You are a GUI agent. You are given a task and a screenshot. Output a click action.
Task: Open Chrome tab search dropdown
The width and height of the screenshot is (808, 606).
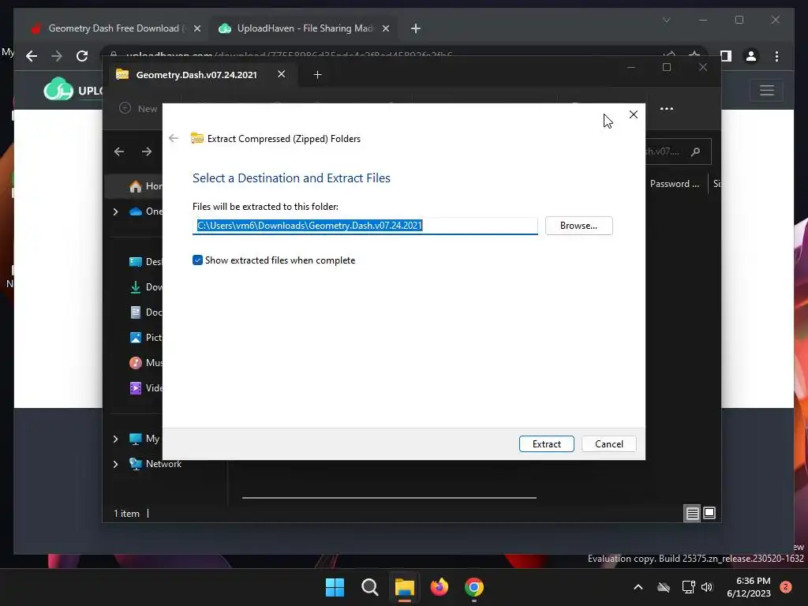(x=666, y=20)
